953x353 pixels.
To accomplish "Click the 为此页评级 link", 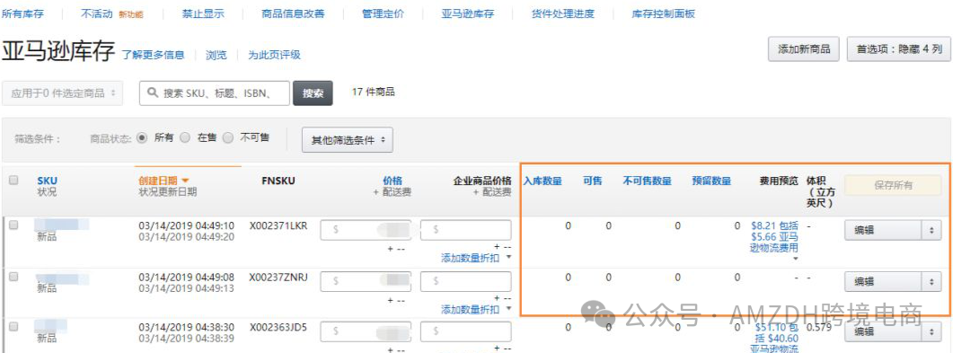I will point(274,55).
